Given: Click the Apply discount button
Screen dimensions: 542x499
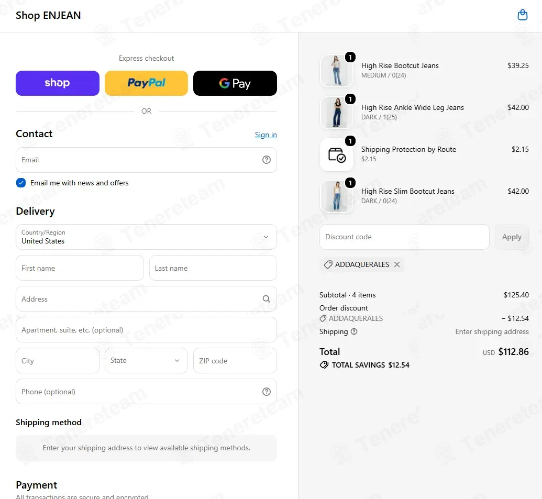Looking at the screenshot, I should [512, 237].
